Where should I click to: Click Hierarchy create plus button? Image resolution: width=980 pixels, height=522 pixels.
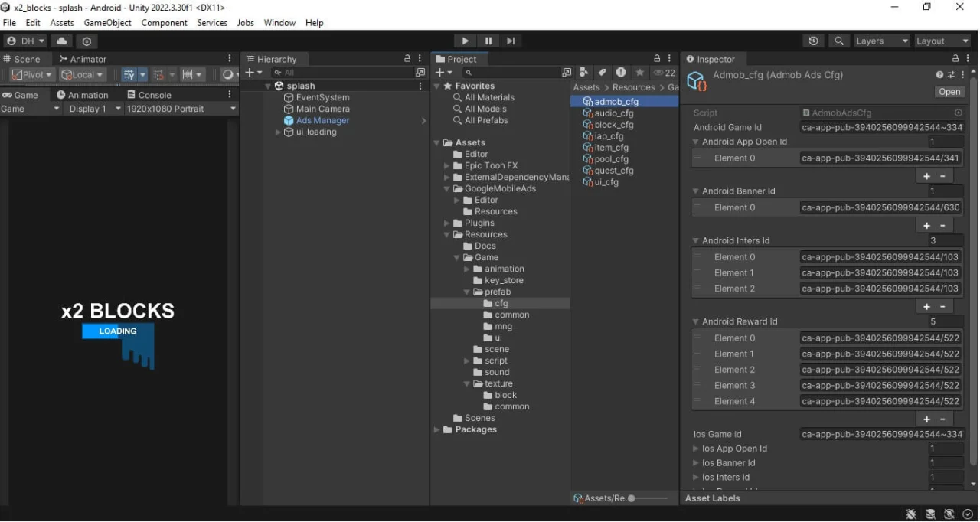point(251,73)
